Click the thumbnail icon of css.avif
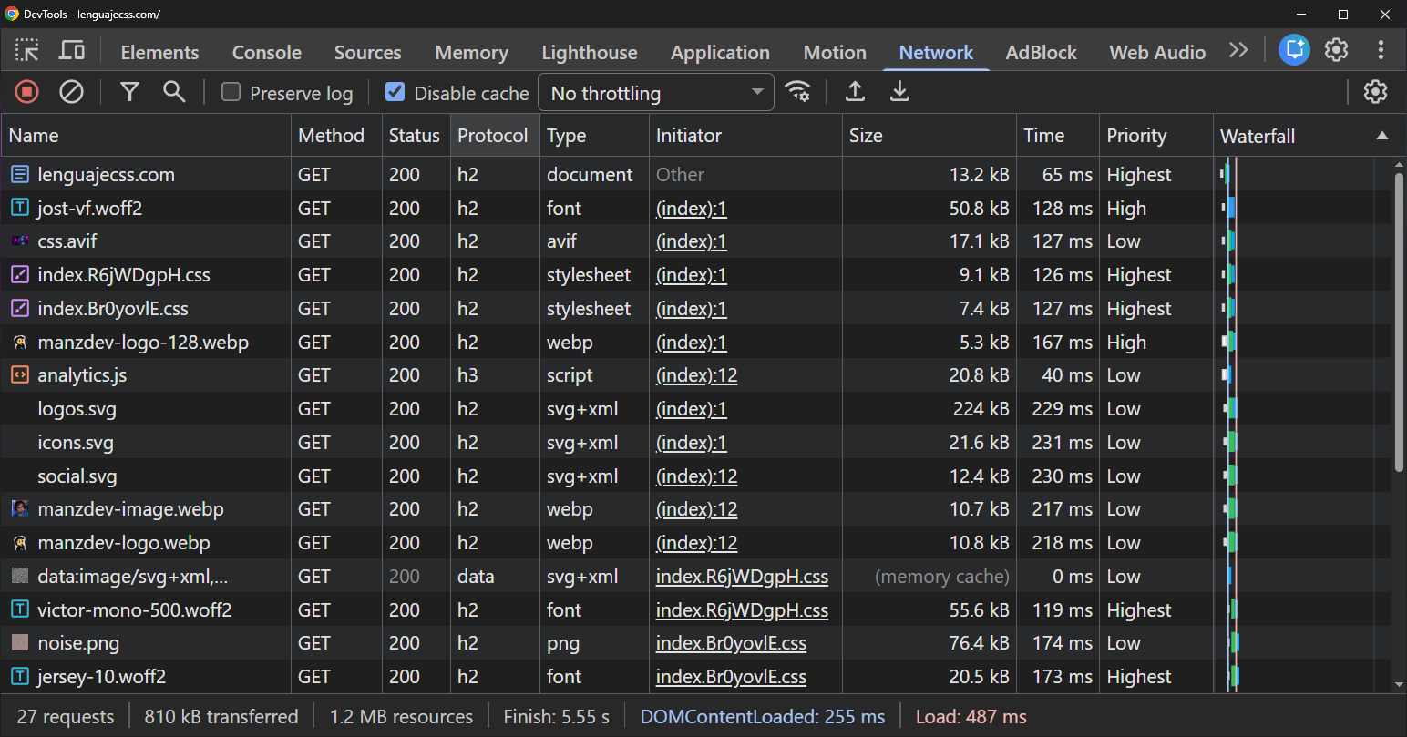The image size is (1407, 737). tap(20, 241)
